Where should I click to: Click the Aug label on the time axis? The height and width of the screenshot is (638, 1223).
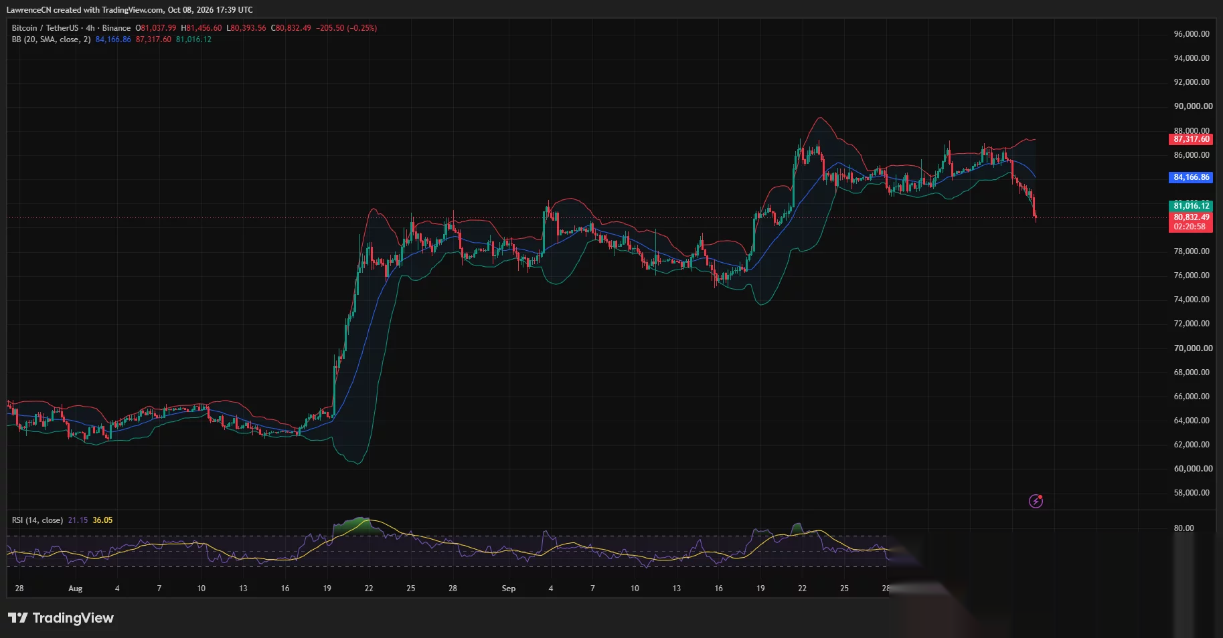click(x=76, y=589)
